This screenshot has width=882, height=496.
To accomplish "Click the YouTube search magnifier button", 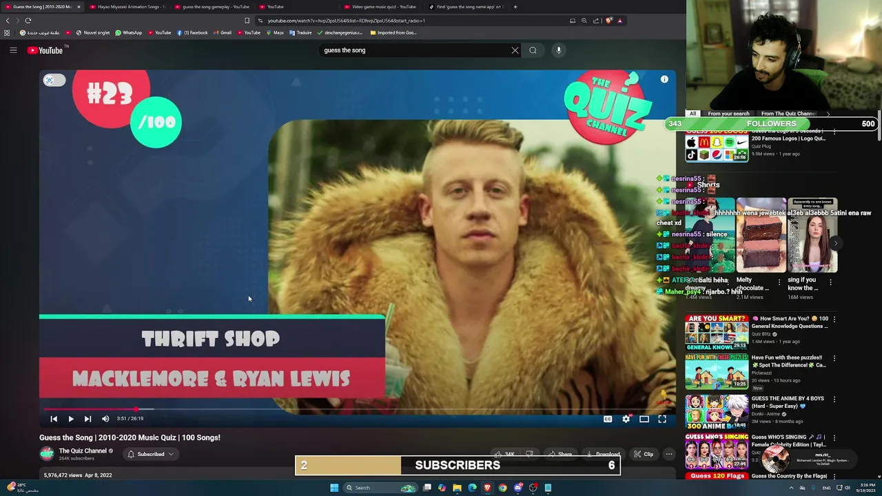I will (x=533, y=50).
